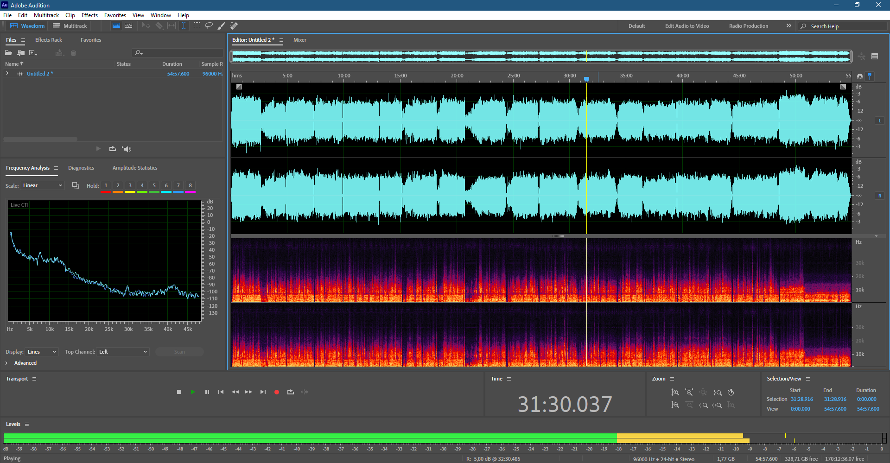Toggle the Right channel enable button
This screenshot has width=890, height=463.
click(x=879, y=196)
